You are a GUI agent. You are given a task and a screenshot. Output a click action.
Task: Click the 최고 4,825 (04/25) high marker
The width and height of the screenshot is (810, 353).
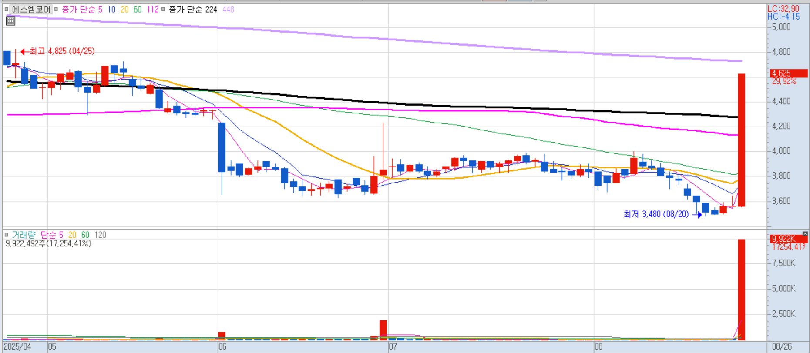coord(58,51)
